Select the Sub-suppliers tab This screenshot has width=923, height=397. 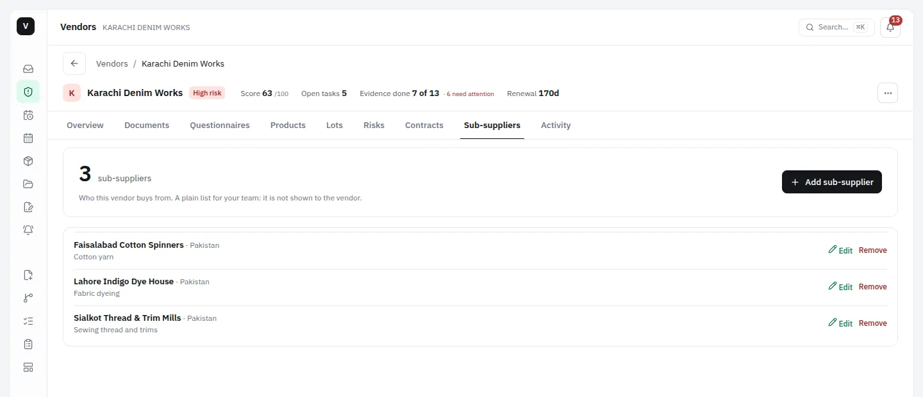coord(492,125)
